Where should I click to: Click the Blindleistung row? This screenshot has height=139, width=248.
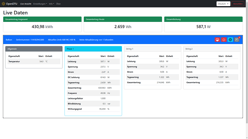(93, 104)
